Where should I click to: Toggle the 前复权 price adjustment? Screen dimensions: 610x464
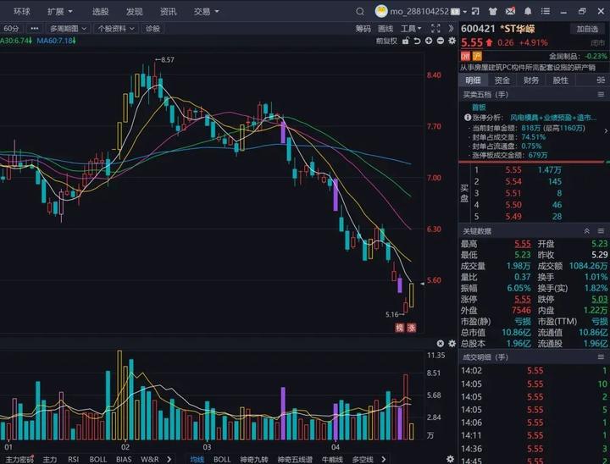(385, 40)
